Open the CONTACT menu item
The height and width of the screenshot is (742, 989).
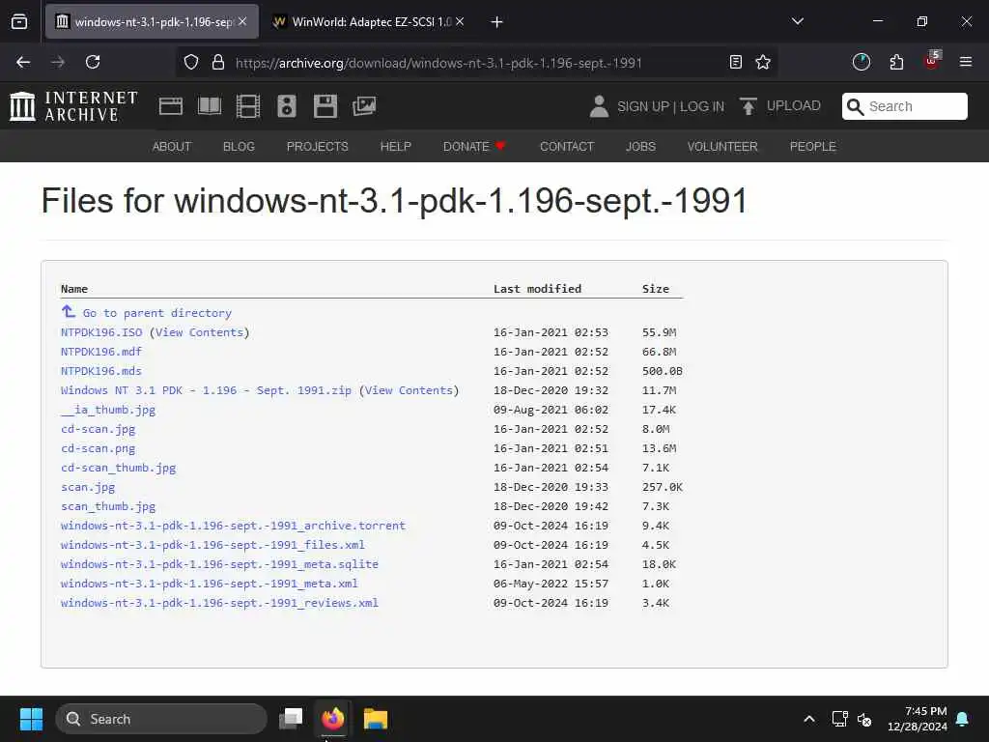coord(567,147)
